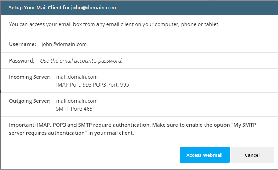This screenshot has height=170, width=278.
Task: Click the 465 port number
Action: 88,109
